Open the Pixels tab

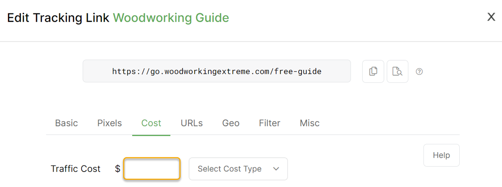click(x=110, y=123)
